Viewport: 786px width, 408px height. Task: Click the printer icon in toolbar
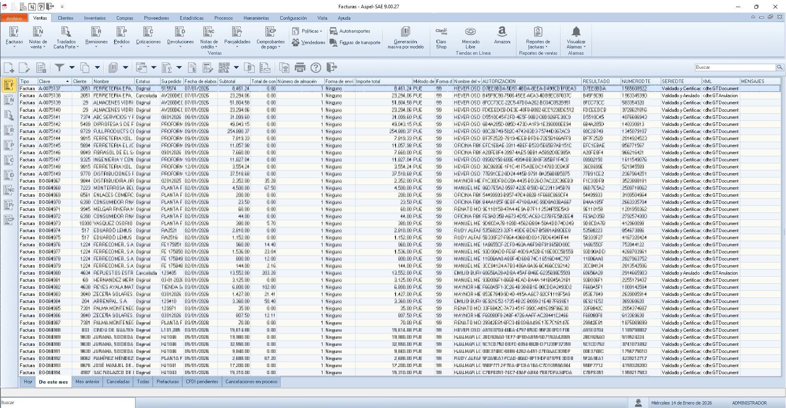point(300,68)
